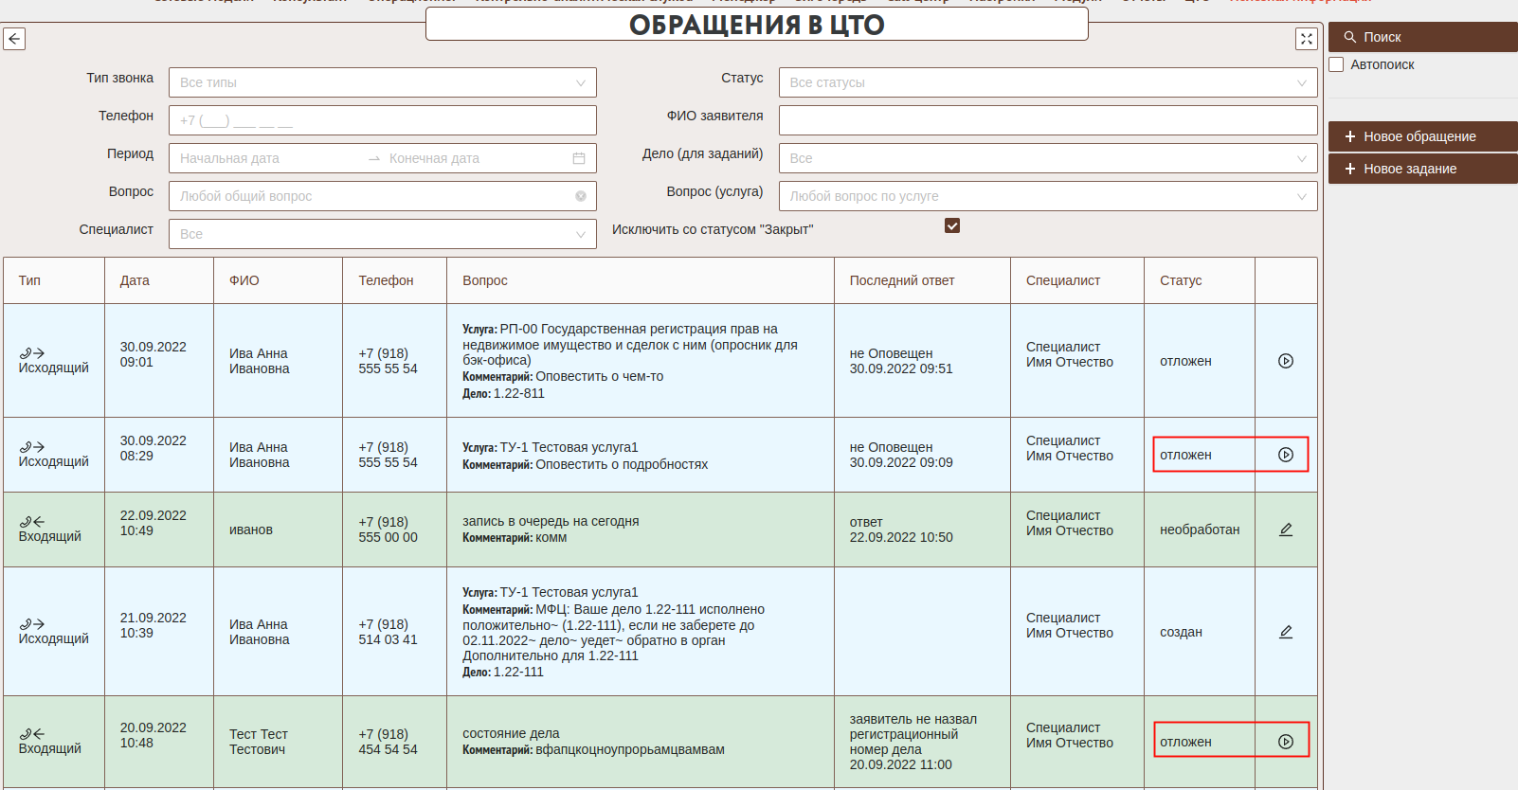
Task: Expand the Специалист dropdown
Action: [x=382, y=234]
